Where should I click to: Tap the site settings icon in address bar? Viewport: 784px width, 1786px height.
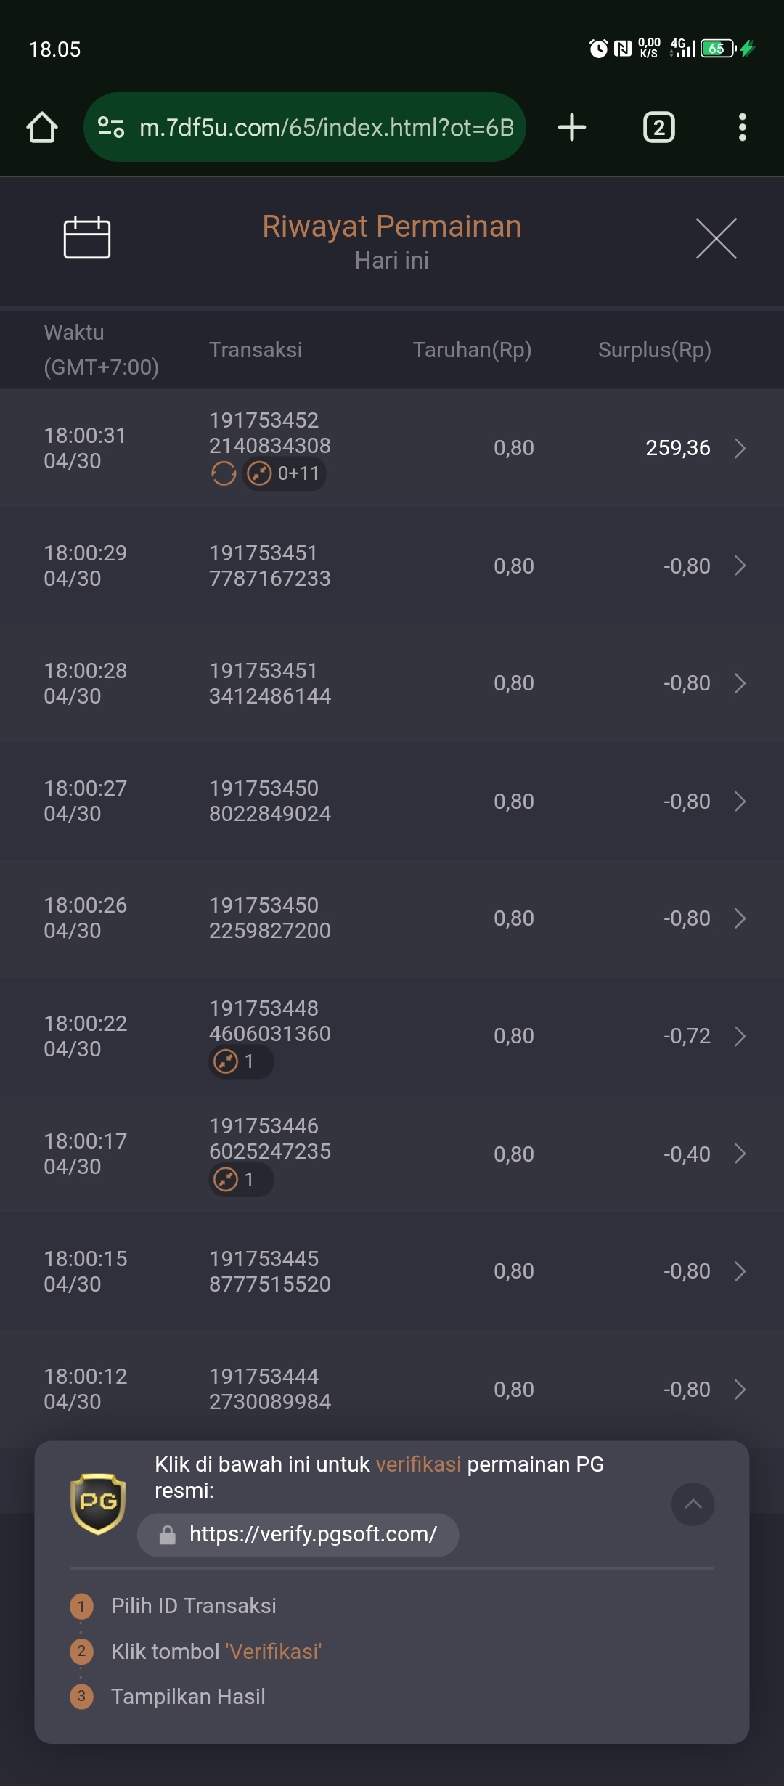111,127
